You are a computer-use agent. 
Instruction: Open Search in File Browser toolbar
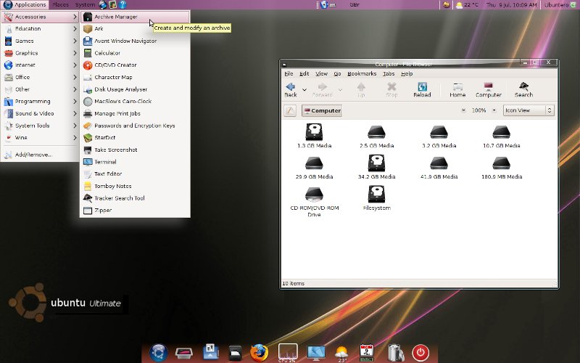point(523,90)
